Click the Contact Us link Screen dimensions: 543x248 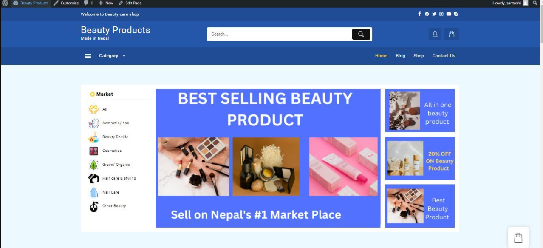pyautogui.click(x=444, y=56)
